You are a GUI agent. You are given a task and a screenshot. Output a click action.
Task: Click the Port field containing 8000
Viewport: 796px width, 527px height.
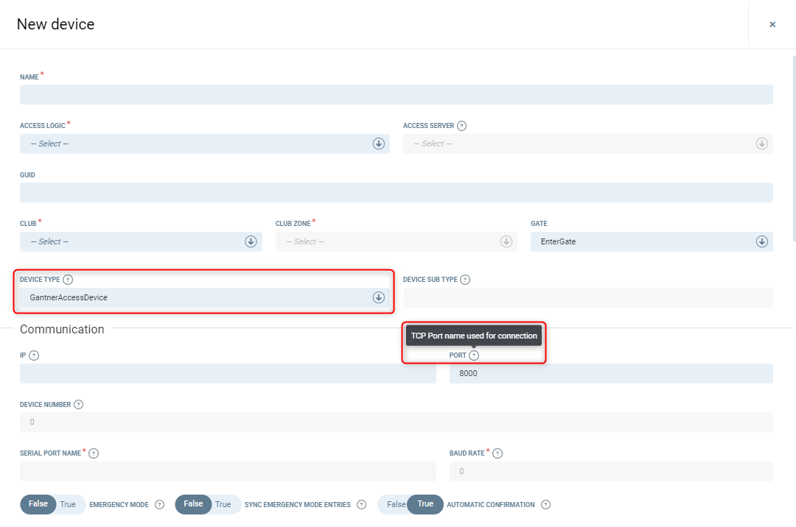click(x=610, y=373)
